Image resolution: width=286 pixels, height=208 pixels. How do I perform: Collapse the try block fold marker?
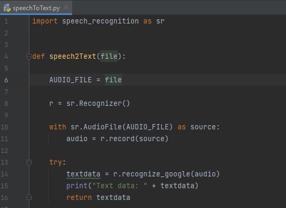[x=29, y=162]
